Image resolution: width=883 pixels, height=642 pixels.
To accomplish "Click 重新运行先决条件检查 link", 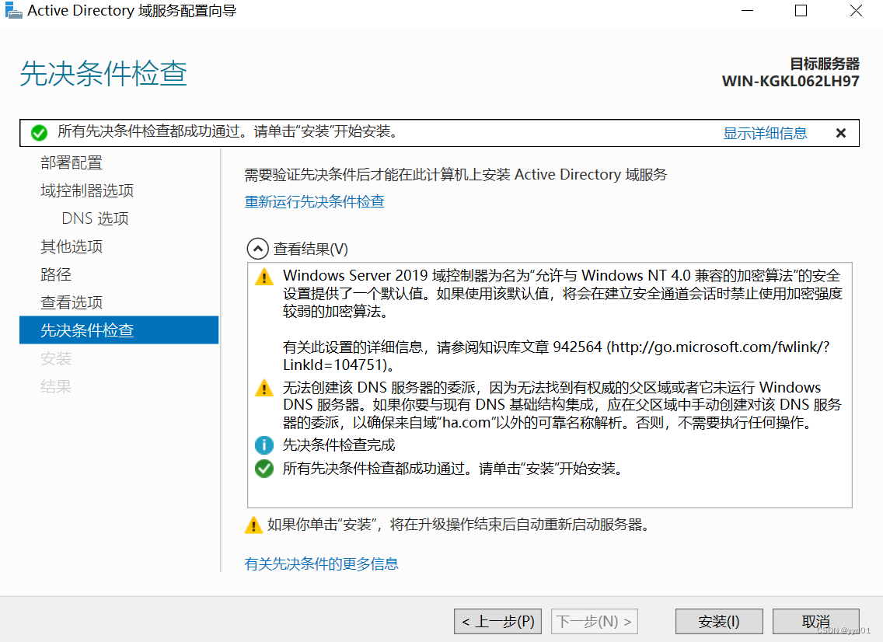I will pos(314,201).
